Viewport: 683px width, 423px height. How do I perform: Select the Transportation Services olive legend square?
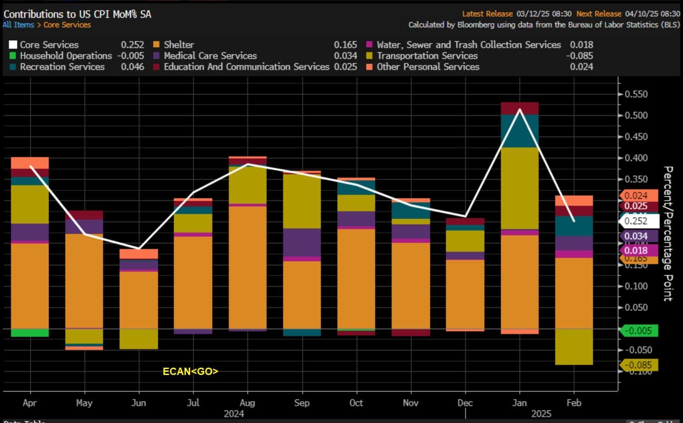369,56
